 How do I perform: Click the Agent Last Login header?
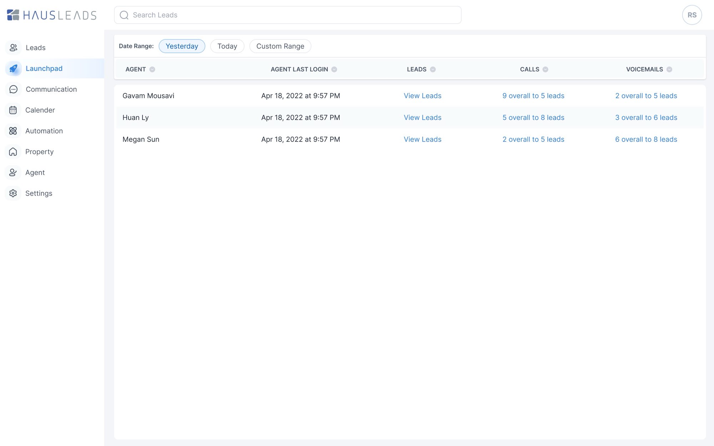click(x=299, y=69)
